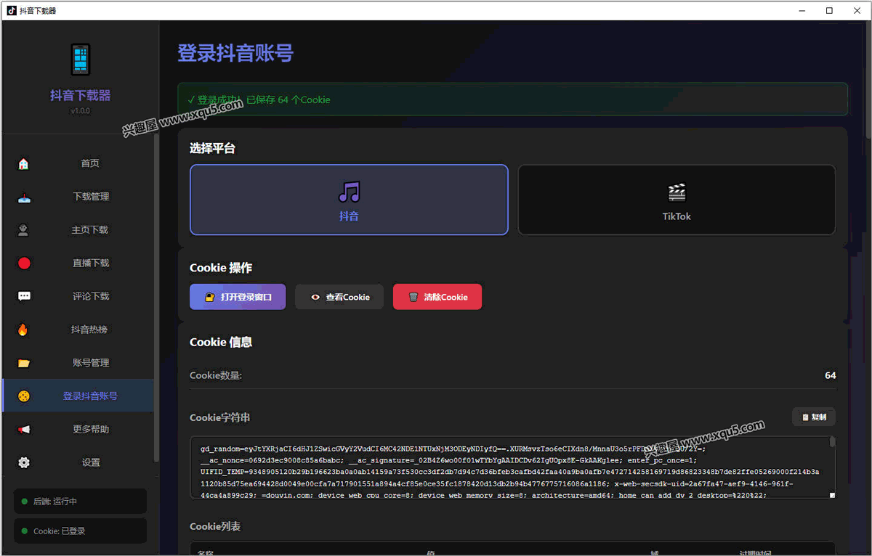Image resolution: width=872 pixels, height=556 pixels.
Task: Go to 下载管理 in sidebar menu
Action: pyautogui.click(x=91, y=197)
